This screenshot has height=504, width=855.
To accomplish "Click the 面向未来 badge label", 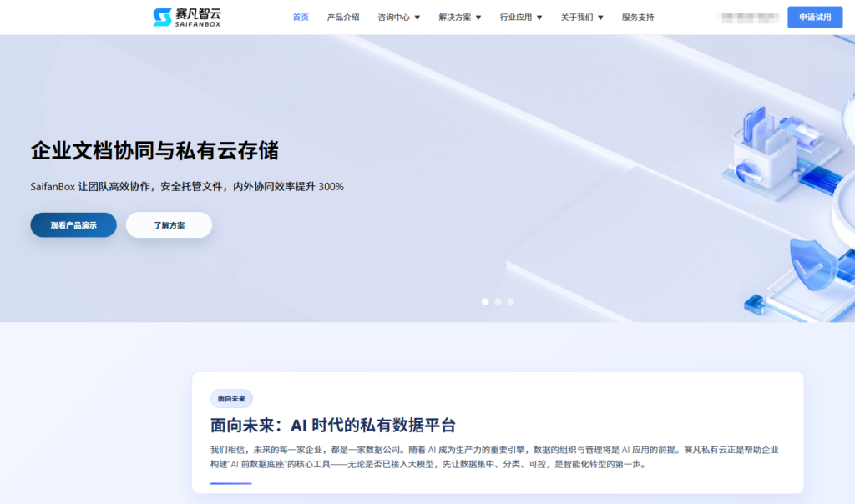I will pos(230,398).
